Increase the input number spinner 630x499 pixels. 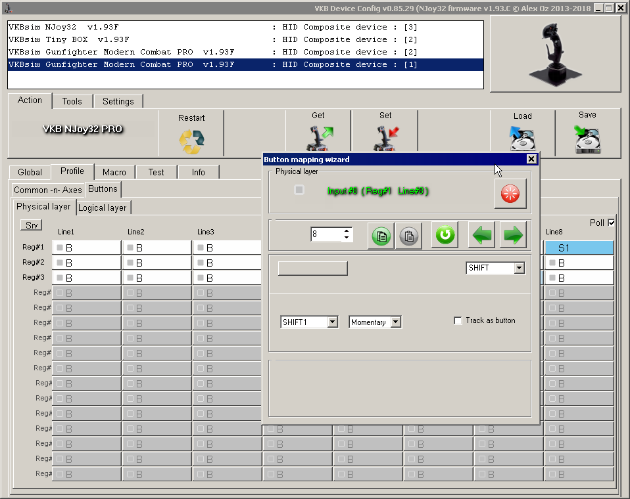point(347,231)
